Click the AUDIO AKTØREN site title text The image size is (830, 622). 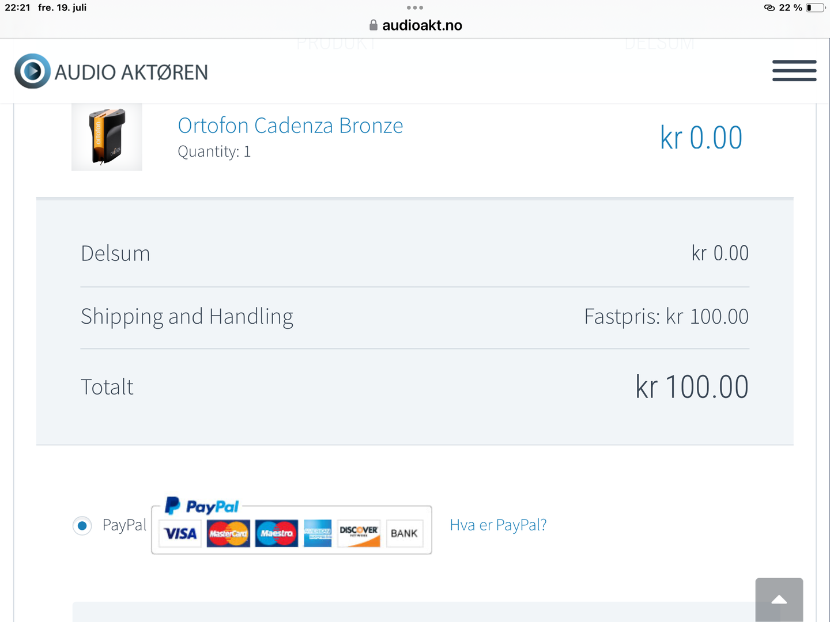point(131,73)
